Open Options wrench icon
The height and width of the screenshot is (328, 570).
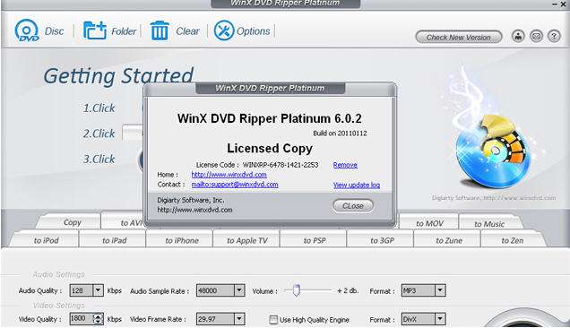224,30
